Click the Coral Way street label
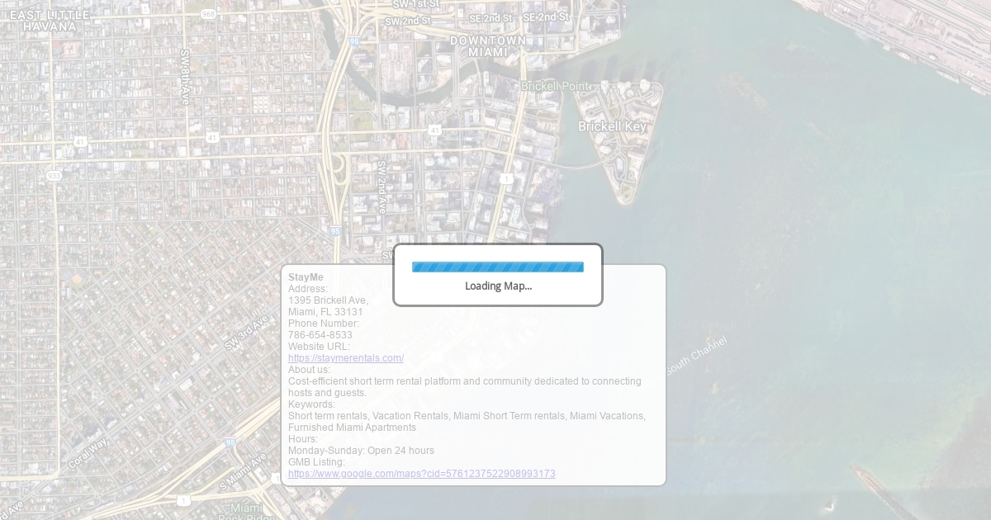The height and width of the screenshot is (520, 991). (88, 453)
